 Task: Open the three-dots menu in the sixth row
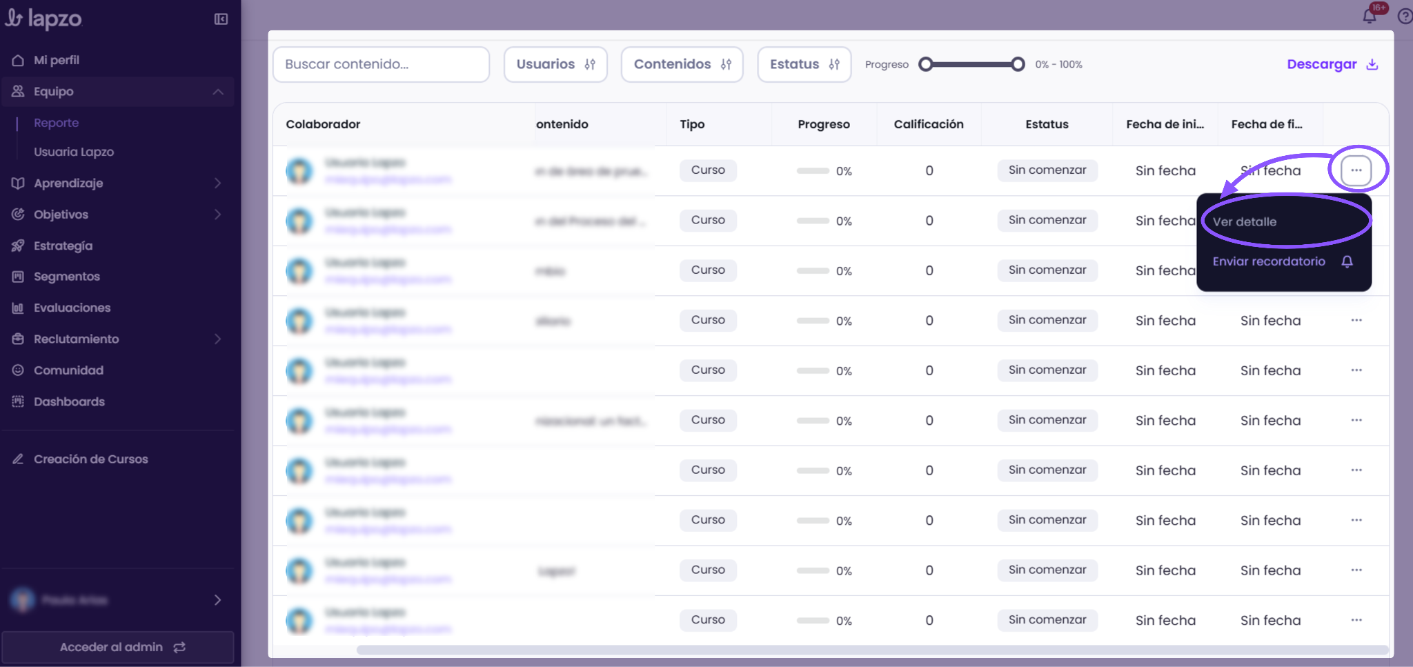(1356, 420)
